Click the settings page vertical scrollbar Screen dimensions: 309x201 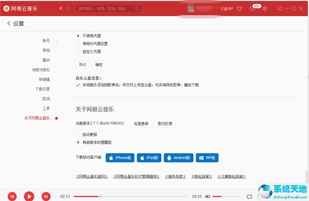306,176
